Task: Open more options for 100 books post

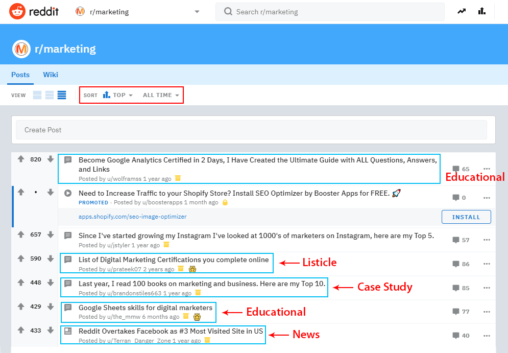Action: click(x=487, y=288)
